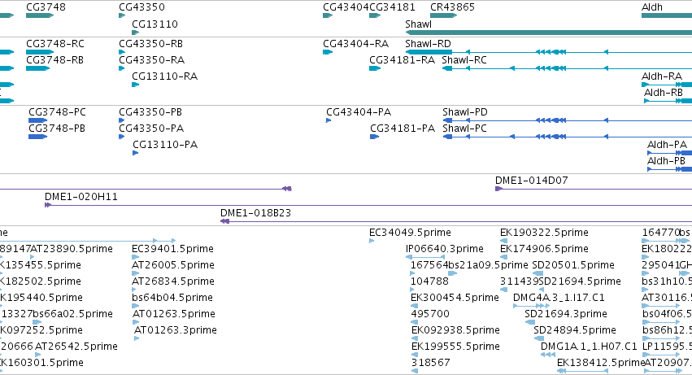
Task: Click the IP06640.3prime EST glyph
Action: tap(424, 257)
